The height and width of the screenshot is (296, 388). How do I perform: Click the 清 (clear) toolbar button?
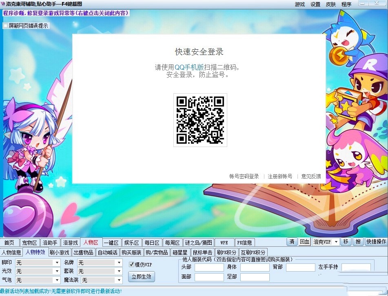pos(292,241)
